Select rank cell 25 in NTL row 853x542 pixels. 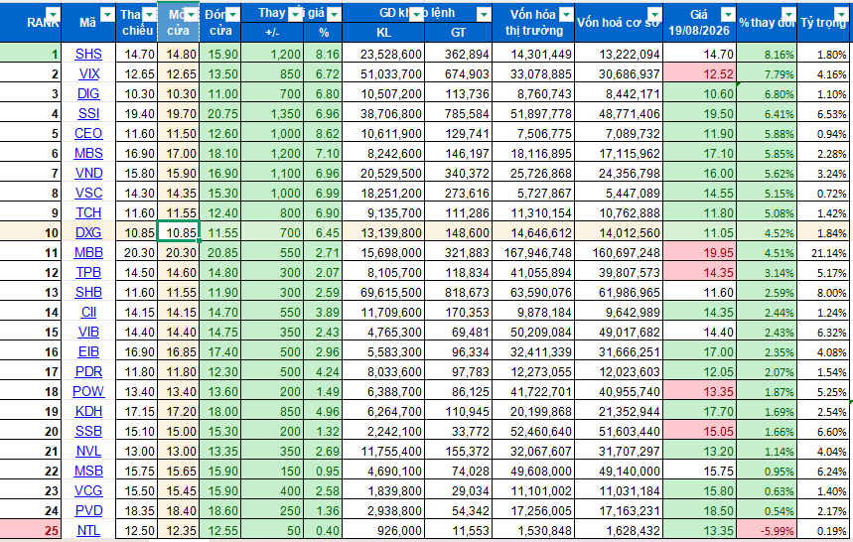point(31,530)
